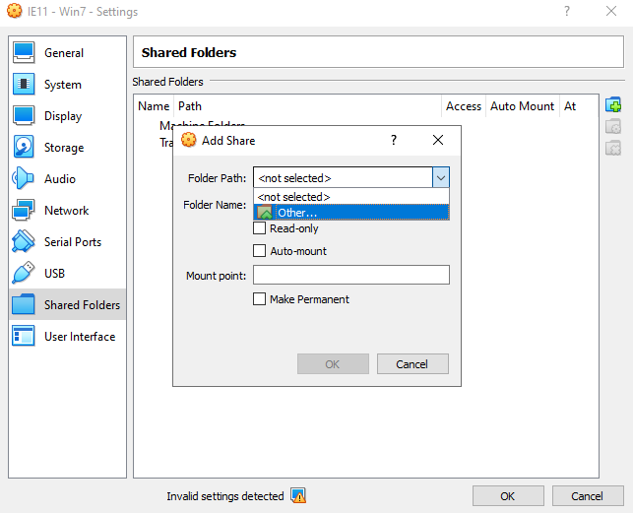633x513 pixels.
Task: Click the Shared Folders folder icon
Action: (24, 304)
